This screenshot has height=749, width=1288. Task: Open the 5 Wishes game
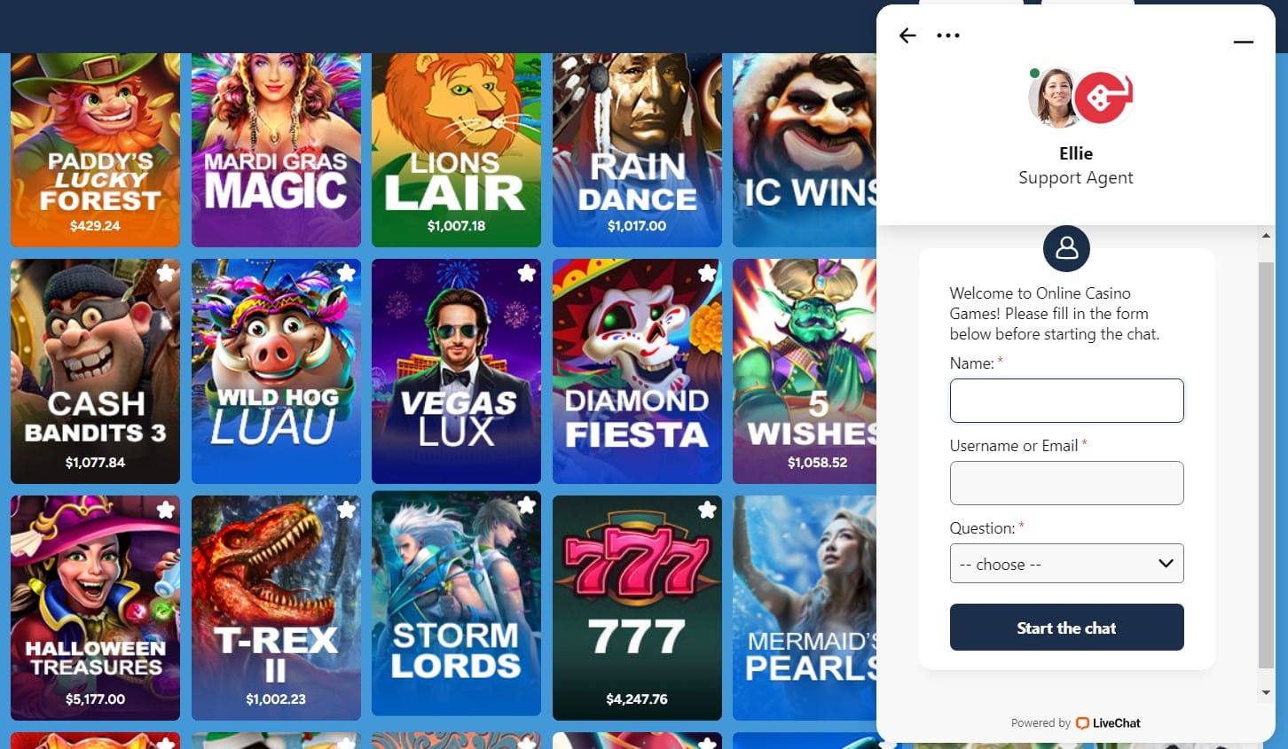(805, 371)
